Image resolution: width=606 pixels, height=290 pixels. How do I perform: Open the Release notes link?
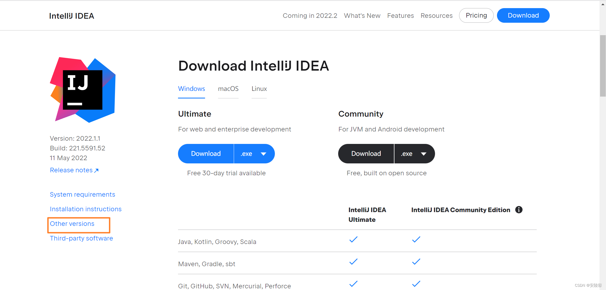[x=74, y=170]
